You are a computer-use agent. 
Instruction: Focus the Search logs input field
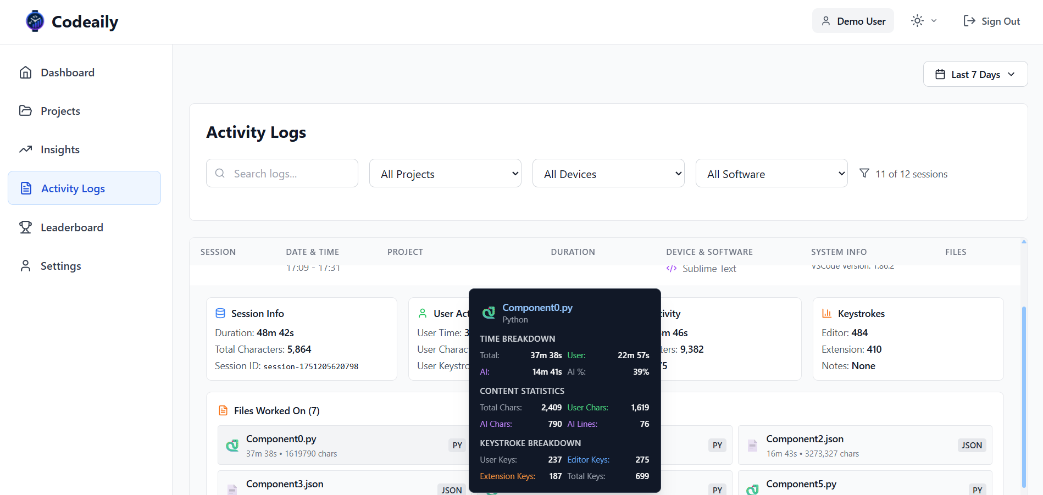pos(282,174)
